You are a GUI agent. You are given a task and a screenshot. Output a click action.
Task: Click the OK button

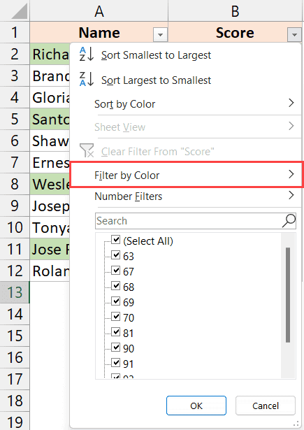pos(196,406)
